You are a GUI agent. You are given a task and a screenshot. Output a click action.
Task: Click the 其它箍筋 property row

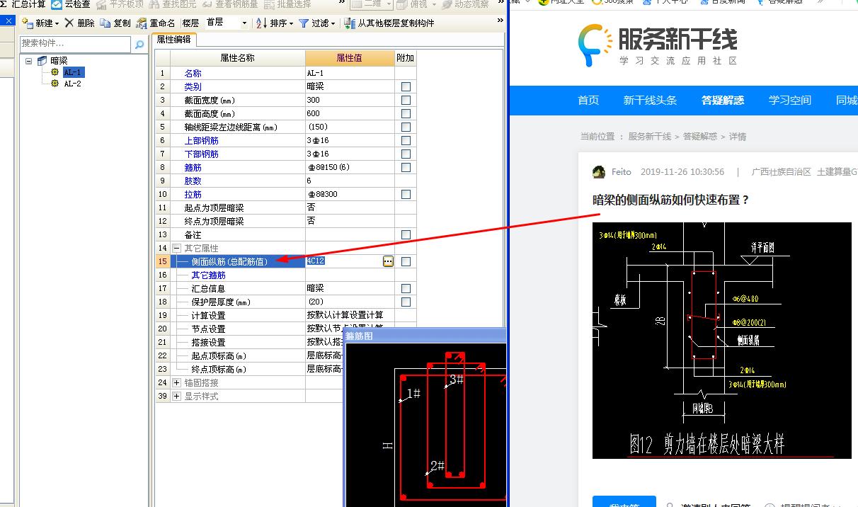pyautogui.click(x=285, y=275)
